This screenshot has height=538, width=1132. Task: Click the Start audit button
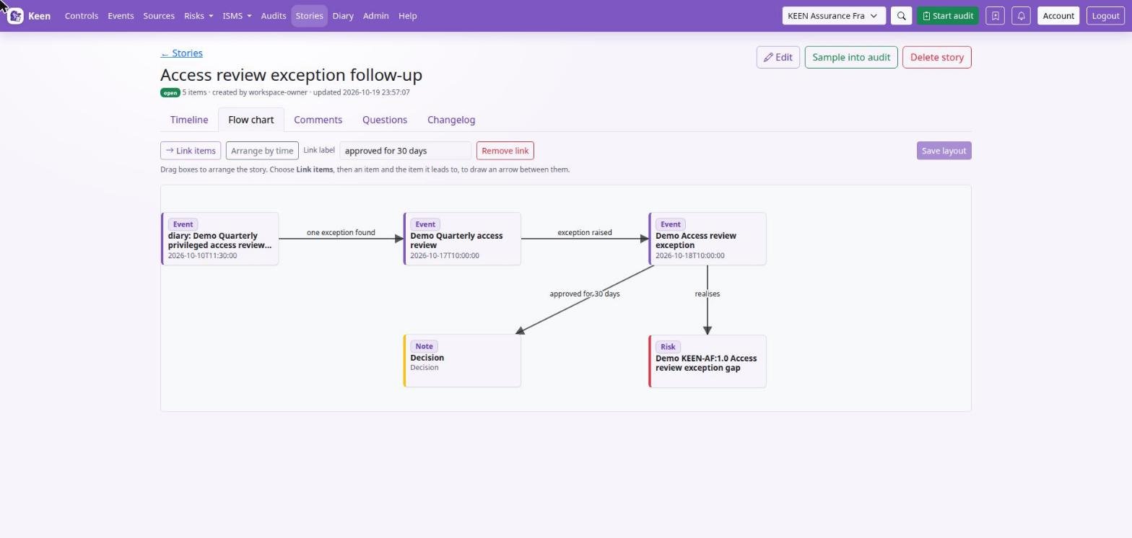point(947,16)
